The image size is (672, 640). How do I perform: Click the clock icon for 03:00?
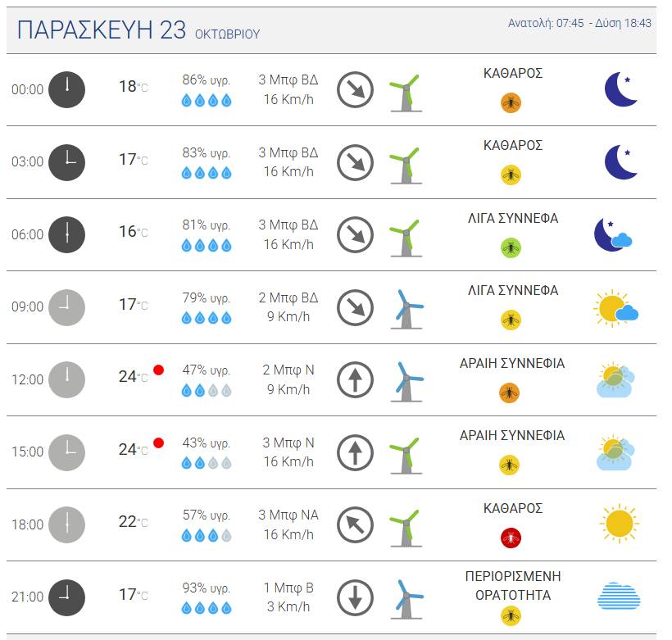(66, 162)
